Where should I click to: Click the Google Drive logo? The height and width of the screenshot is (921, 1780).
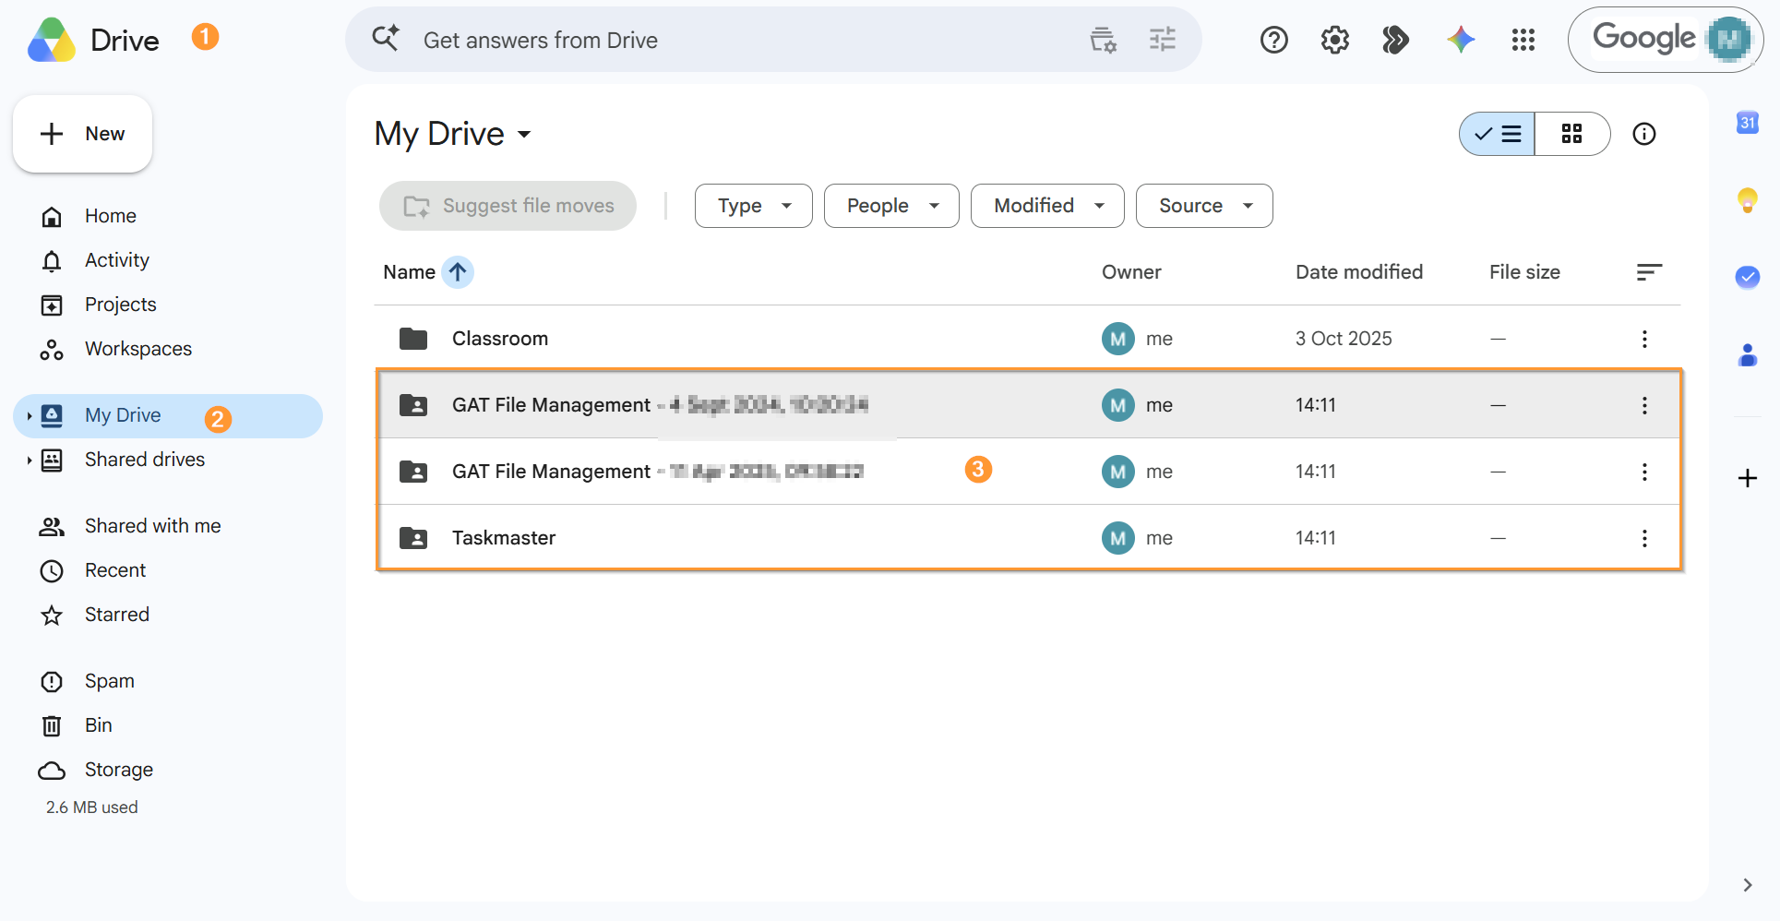52,40
